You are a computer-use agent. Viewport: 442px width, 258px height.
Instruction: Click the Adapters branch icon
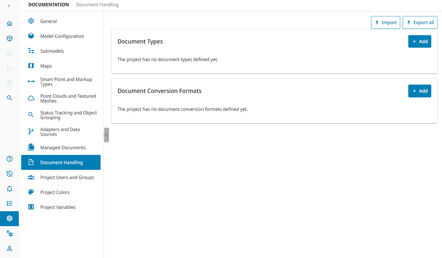pos(31,131)
